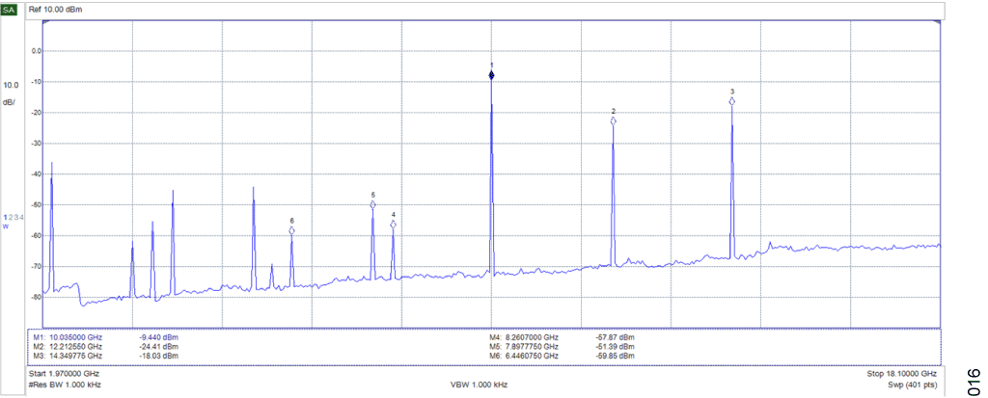Image resolution: width=988 pixels, height=398 pixels.
Task: Click the Swp (401 pts) setting
Action: click(x=910, y=385)
